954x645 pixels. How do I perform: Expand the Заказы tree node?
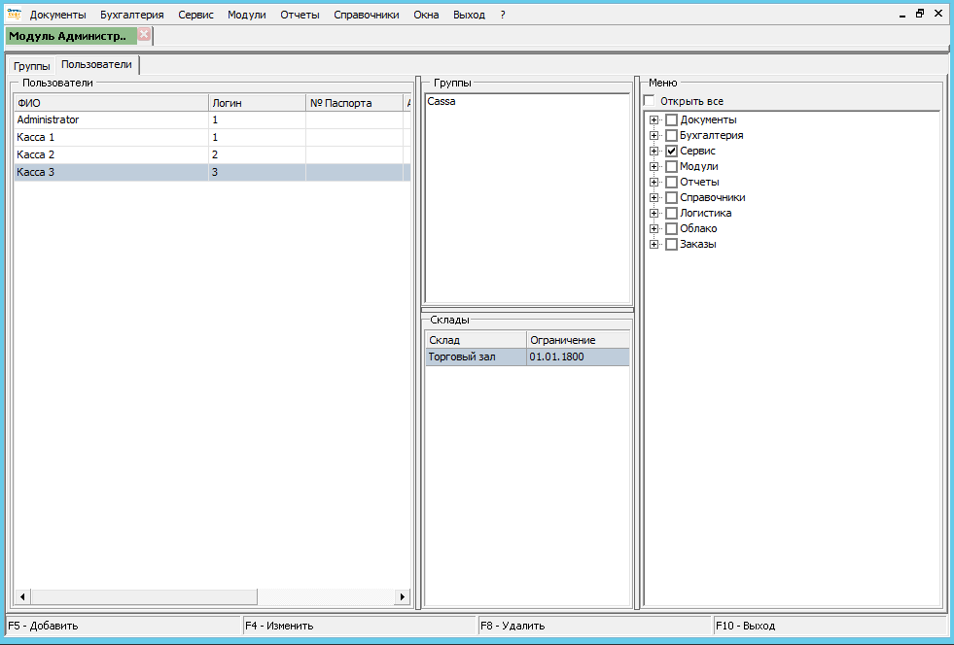(654, 245)
